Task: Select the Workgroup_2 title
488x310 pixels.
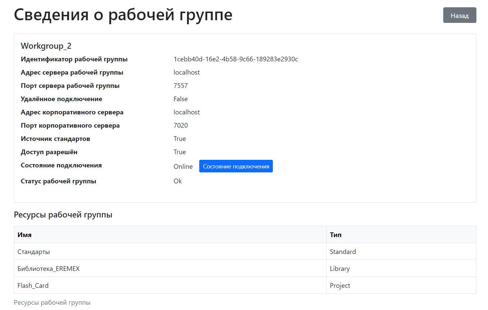Action: [46, 46]
